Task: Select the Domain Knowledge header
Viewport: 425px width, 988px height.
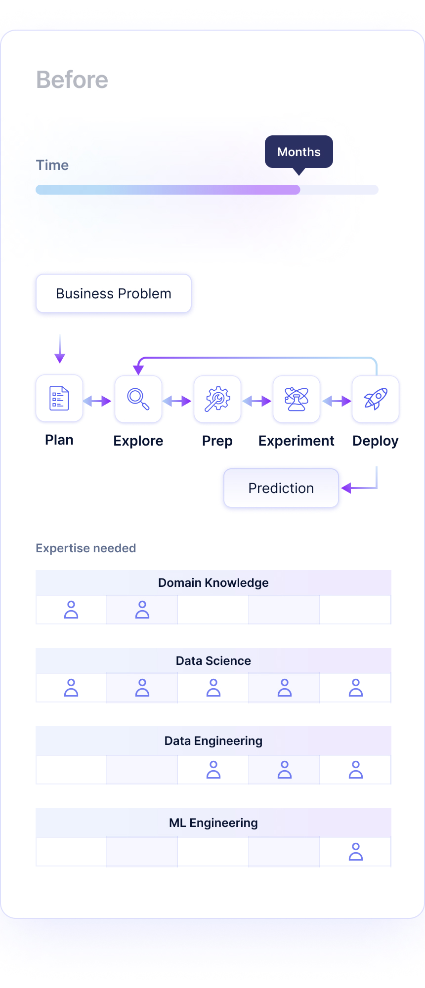Action: tap(213, 583)
